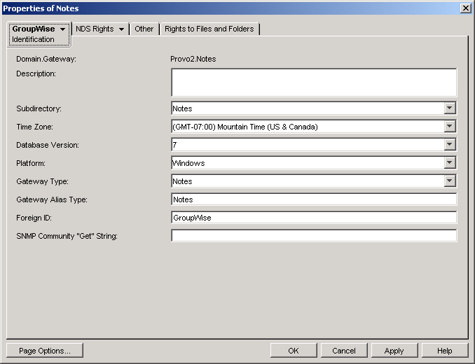This screenshot has height=364, width=475.
Task: Click the Subdirectory label
Action: click(39, 108)
